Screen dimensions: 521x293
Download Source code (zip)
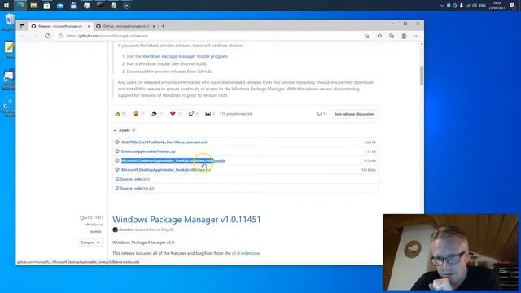pyautogui.click(x=135, y=179)
